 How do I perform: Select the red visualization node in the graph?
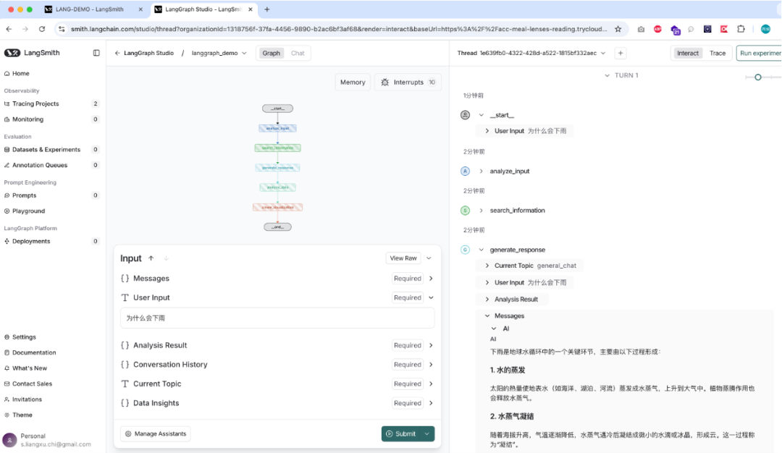pyautogui.click(x=278, y=207)
